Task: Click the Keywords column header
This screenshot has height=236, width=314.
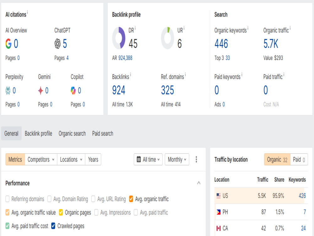Action: tap(297, 179)
